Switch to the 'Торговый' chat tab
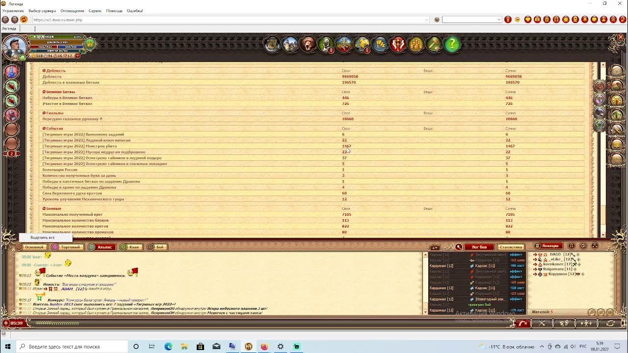The height and width of the screenshot is (353, 628). (x=67, y=247)
